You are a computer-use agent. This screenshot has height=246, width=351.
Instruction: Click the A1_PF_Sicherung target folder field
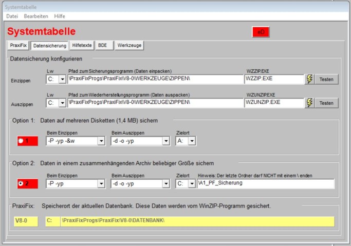click(265, 183)
